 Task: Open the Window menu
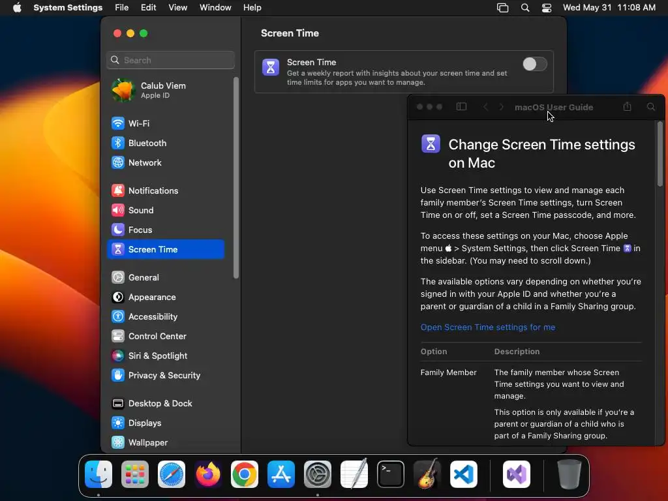(x=215, y=8)
